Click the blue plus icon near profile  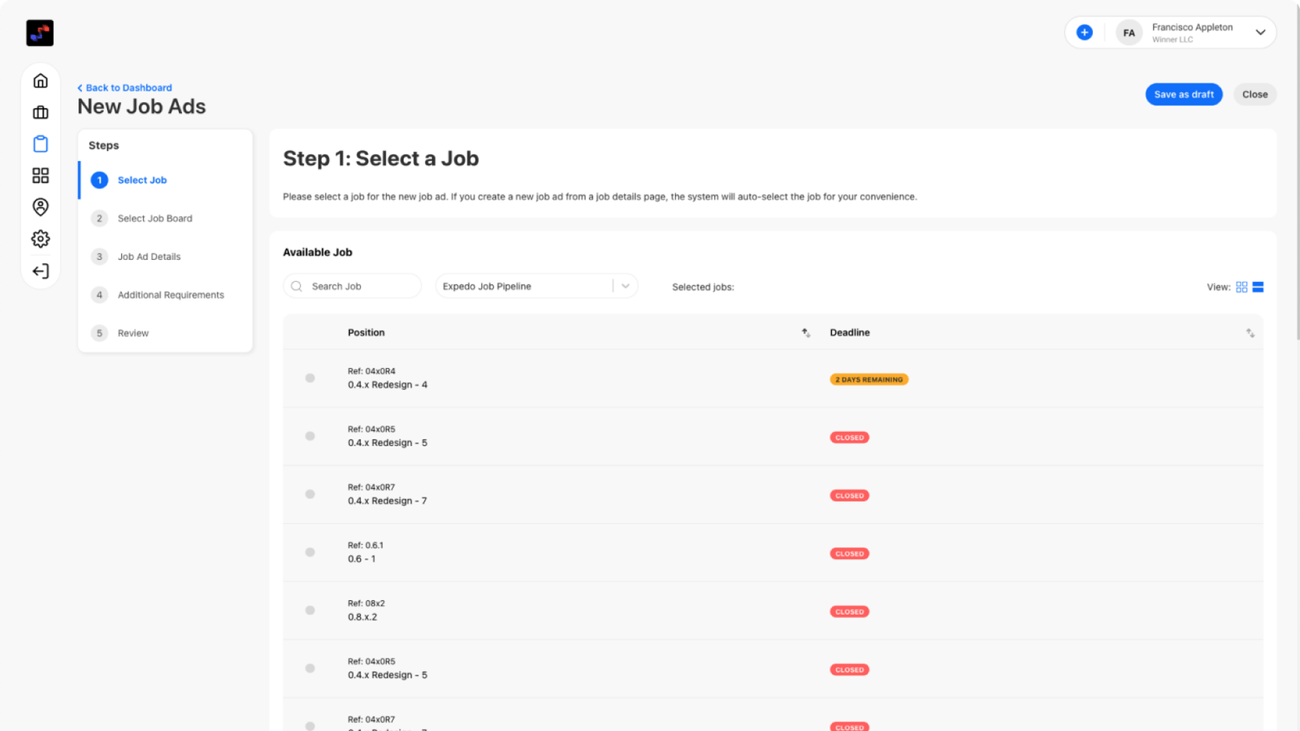(1085, 32)
